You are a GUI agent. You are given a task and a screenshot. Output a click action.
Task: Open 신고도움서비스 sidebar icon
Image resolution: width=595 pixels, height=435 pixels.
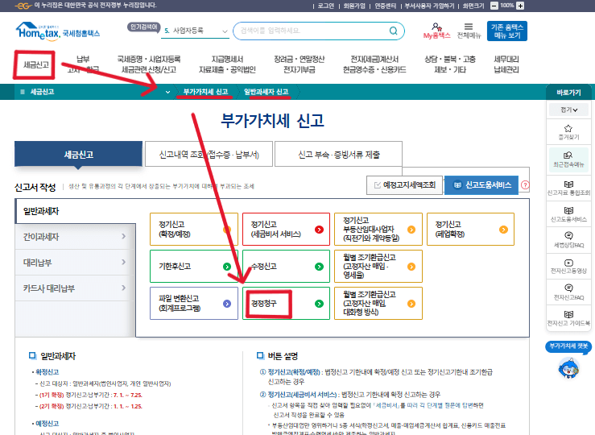568,211
